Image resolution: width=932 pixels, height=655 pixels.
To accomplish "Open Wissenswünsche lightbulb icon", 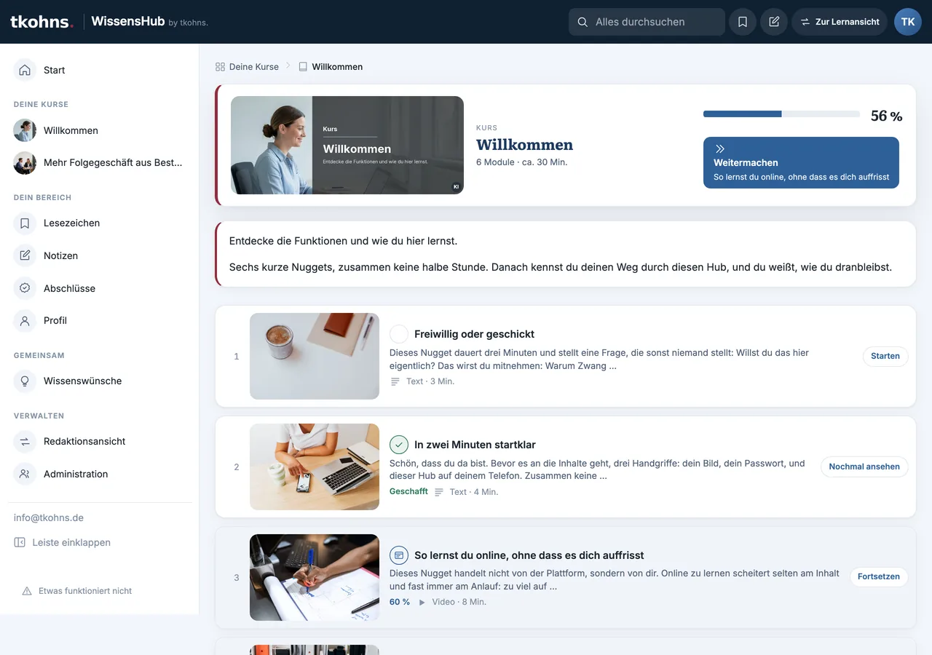I will coord(25,381).
